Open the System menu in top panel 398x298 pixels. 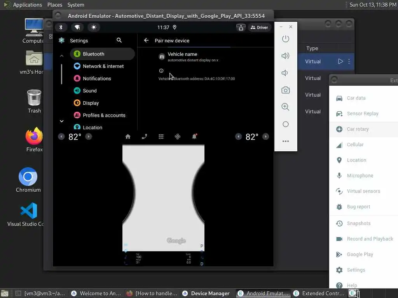(x=76, y=5)
